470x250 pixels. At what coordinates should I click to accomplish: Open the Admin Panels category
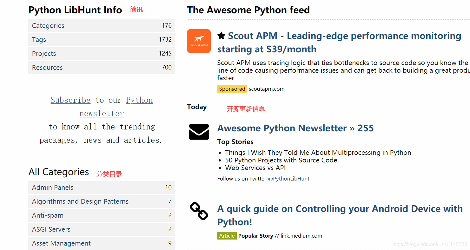click(102, 187)
